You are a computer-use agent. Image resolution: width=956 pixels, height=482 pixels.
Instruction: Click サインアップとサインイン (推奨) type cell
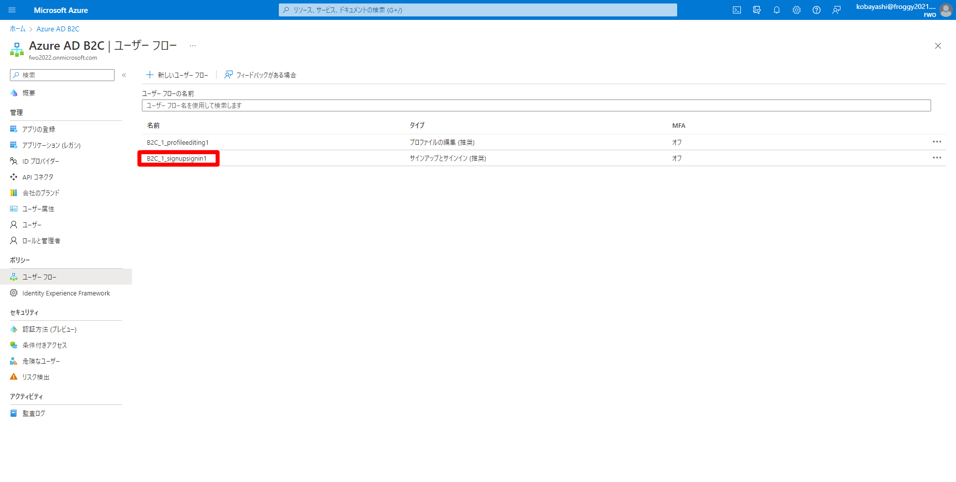point(448,159)
